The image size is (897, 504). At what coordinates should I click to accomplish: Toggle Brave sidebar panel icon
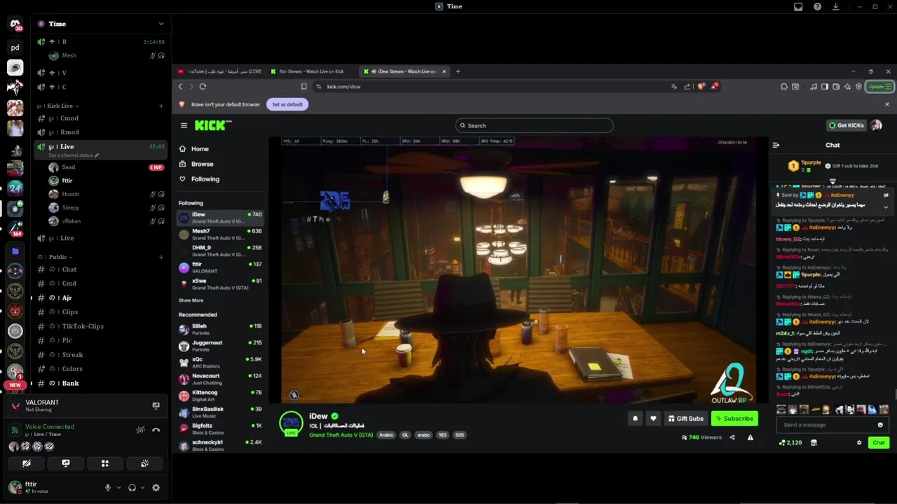point(825,87)
